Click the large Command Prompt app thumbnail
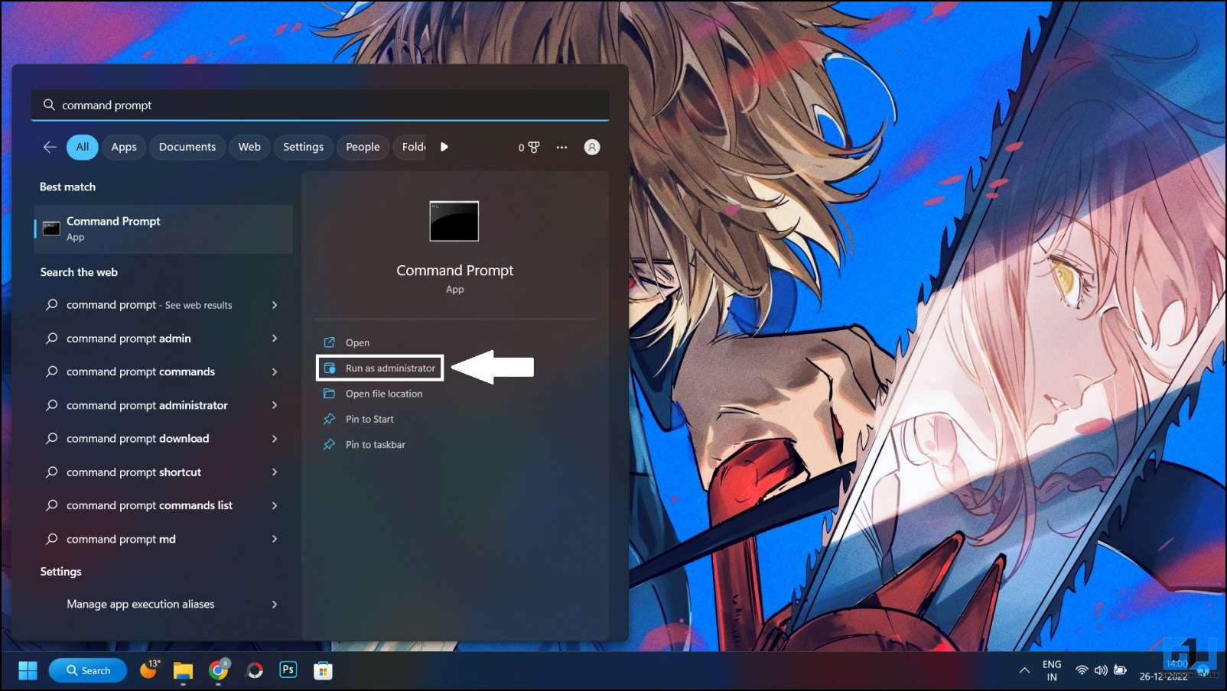 pos(454,221)
